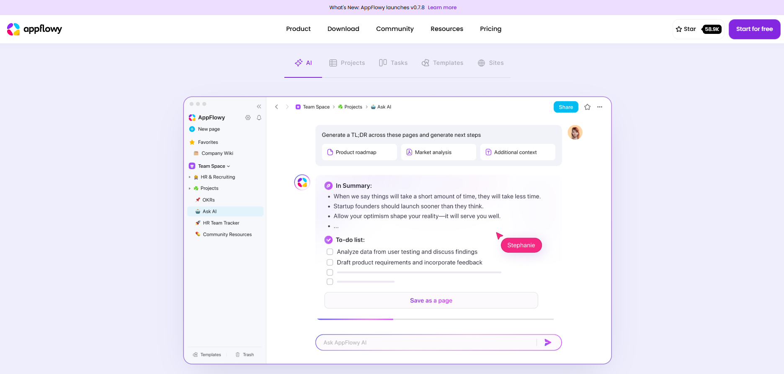The width and height of the screenshot is (784, 374).
Task: Go to Pricing page
Action: point(491,29)
